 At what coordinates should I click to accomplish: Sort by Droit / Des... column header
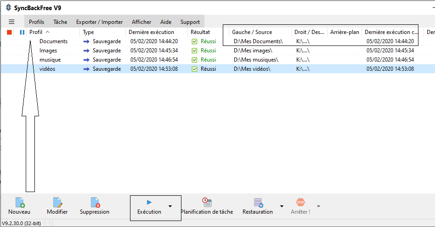point(309,32)
